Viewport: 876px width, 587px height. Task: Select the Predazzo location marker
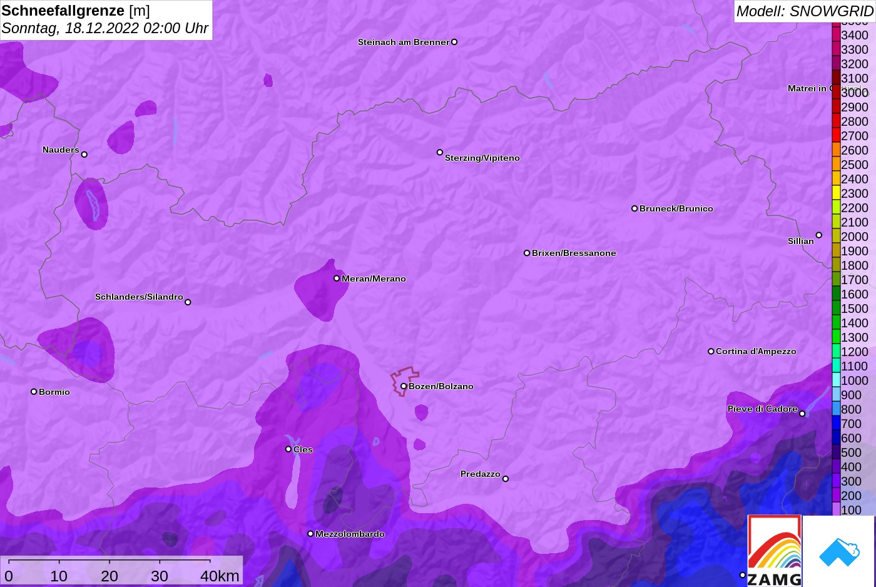coord(506,479)
